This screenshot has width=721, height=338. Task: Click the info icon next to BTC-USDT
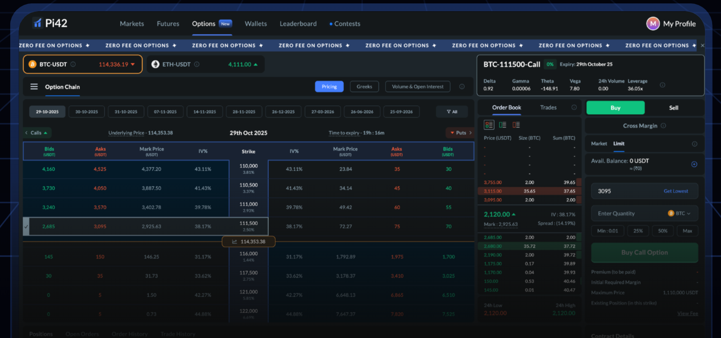73,64
